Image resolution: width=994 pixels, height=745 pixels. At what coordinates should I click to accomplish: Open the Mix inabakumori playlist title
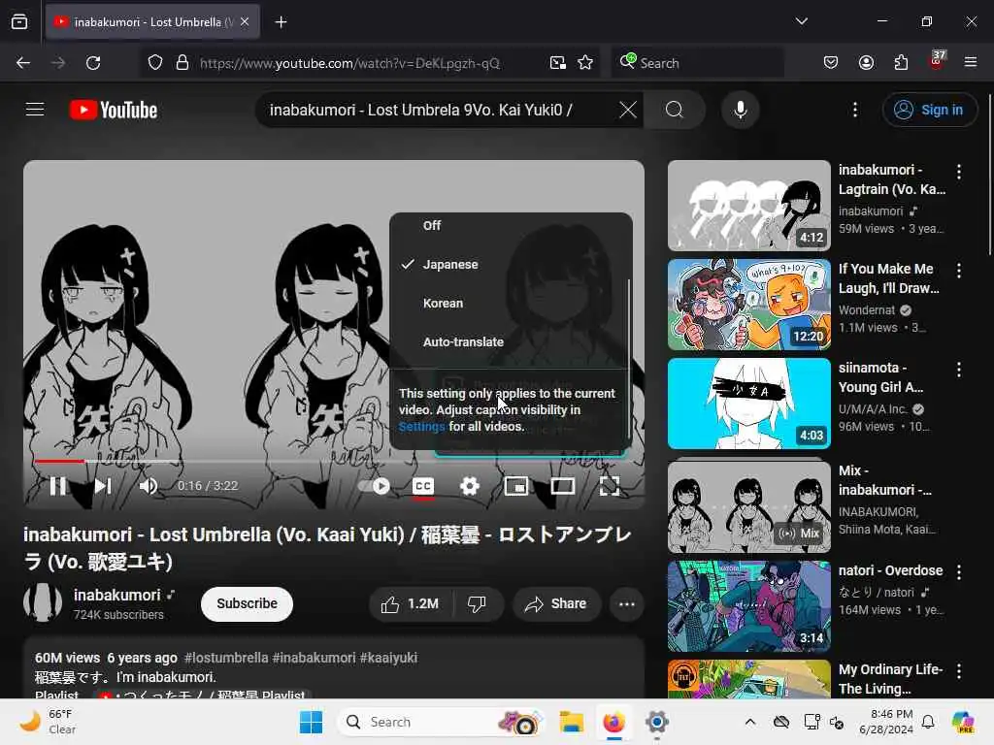(885, 480)
